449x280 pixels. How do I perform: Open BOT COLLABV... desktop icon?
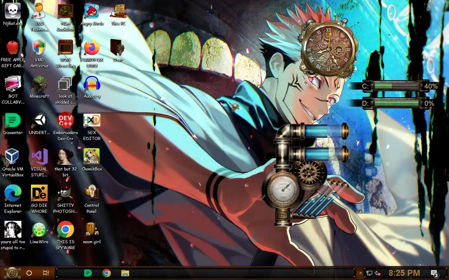point(13,84)
